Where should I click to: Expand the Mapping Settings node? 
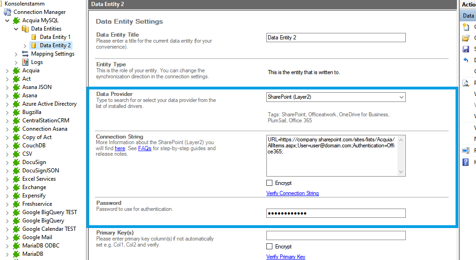(16, 54)
